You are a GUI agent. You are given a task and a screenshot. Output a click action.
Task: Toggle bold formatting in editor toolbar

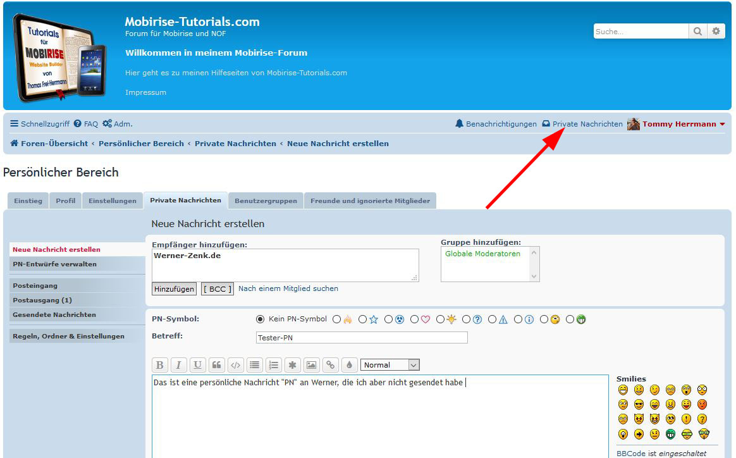pyautogui.click(x=160, y=365)
